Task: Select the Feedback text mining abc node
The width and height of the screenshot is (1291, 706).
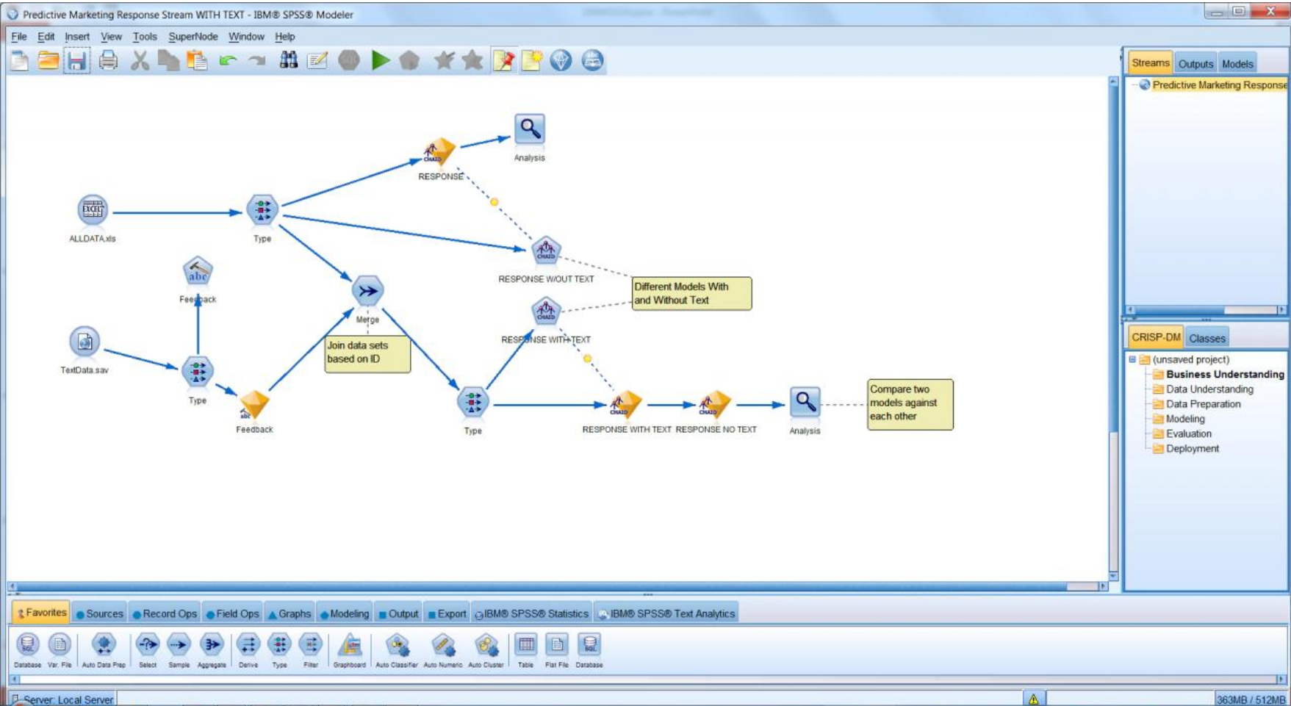Action: [198, 273]
